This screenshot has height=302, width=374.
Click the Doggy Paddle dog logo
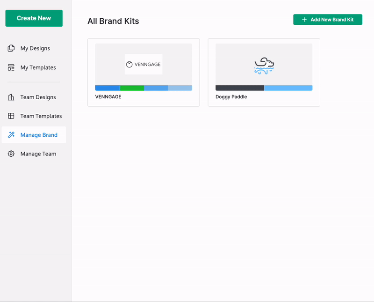click(264, 66)
